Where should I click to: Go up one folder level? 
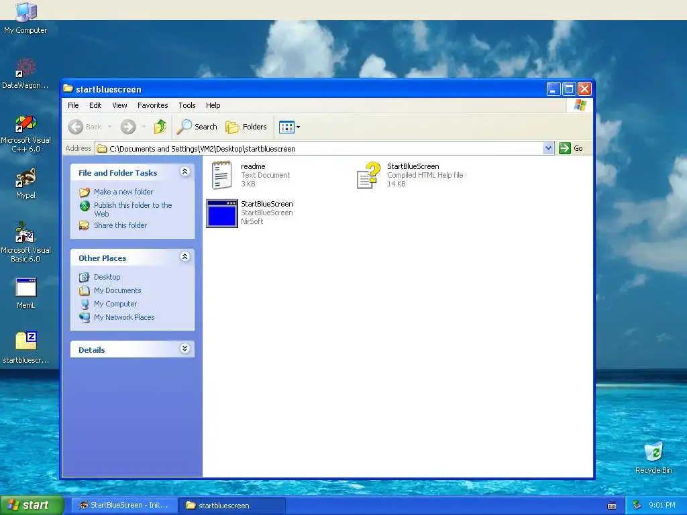click(160, 127)
